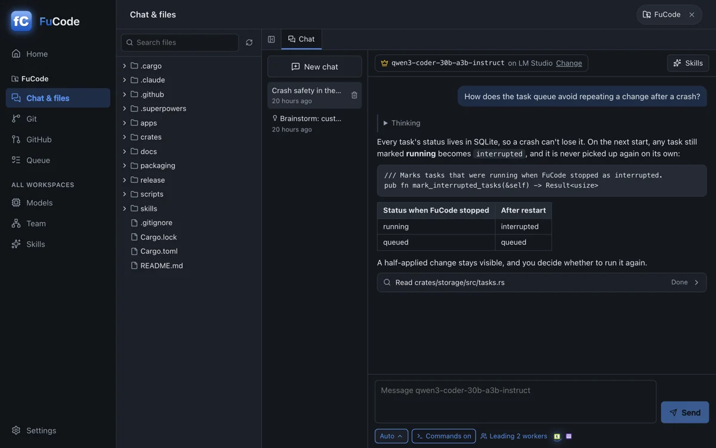
Task: Open the Crash safety chat
Action: (314, 96)
